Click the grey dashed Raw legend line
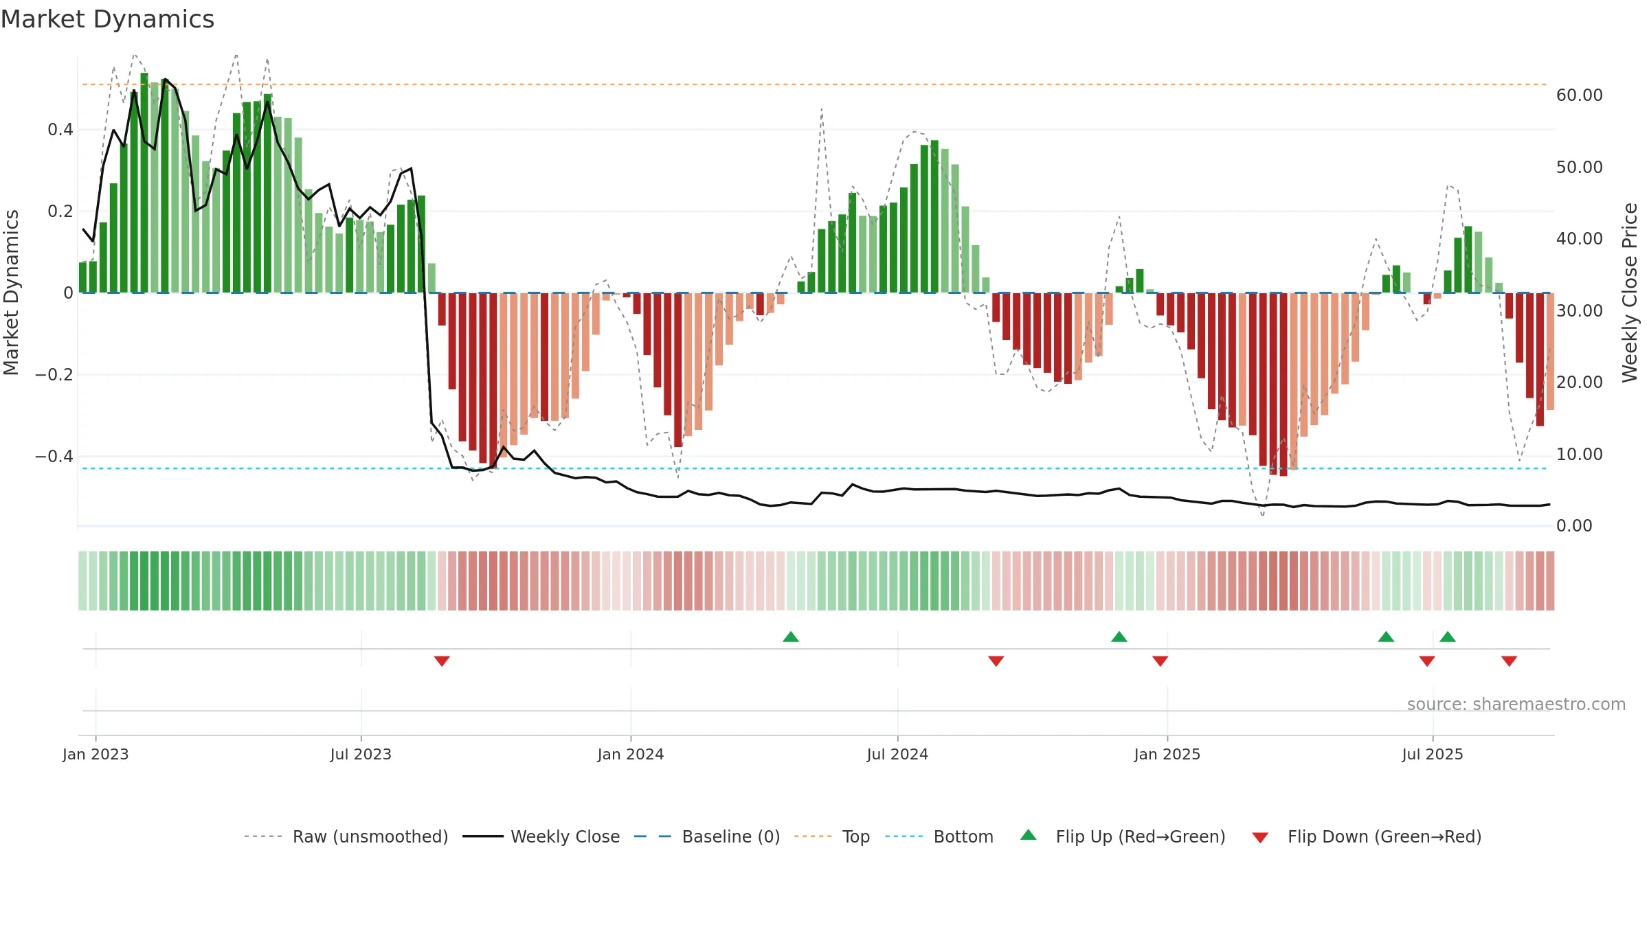The image size is (1649, 927). 263,836
